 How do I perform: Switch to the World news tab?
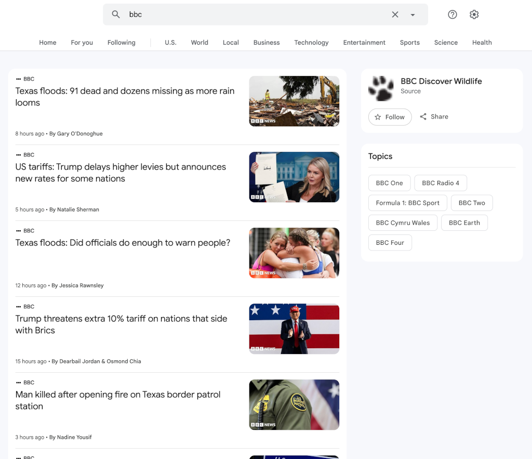pos(199,42)
